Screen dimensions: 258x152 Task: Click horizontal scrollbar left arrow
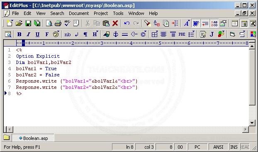pos(10,130)
